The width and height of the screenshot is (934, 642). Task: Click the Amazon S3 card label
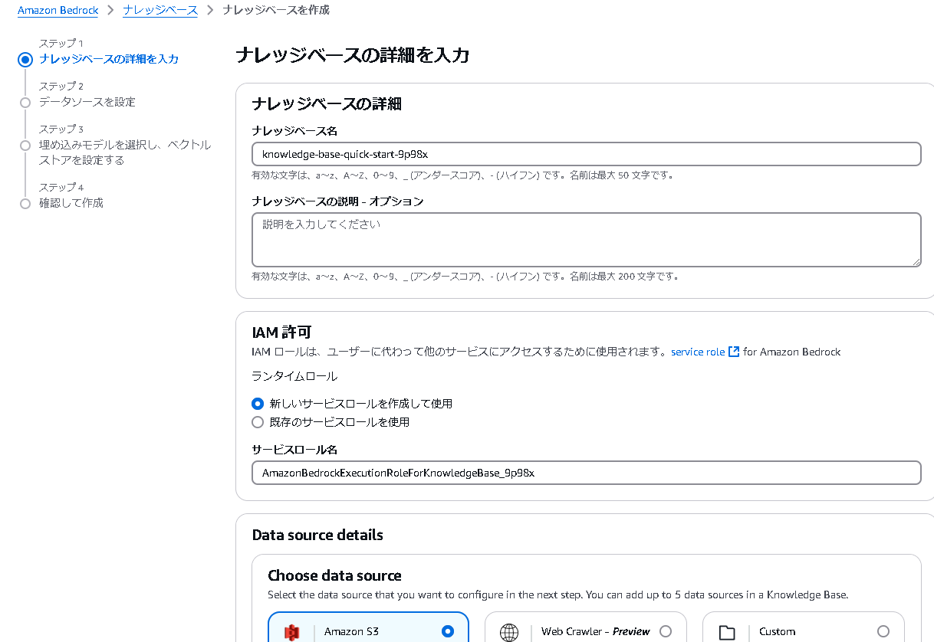[x=351, y=632]
